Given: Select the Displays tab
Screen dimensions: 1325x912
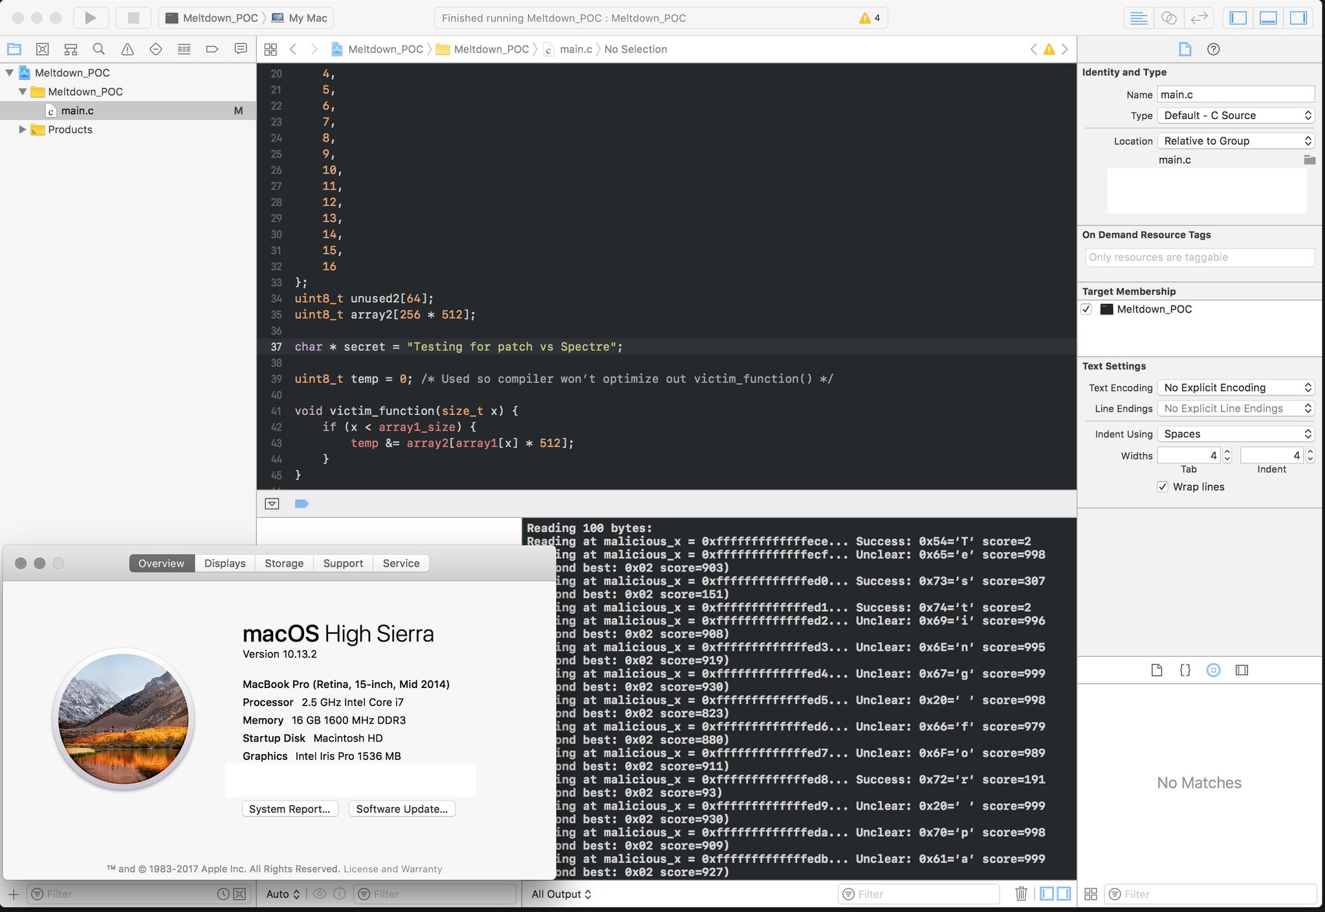Looking at the screenshot, I should click(x=224, y=563).
